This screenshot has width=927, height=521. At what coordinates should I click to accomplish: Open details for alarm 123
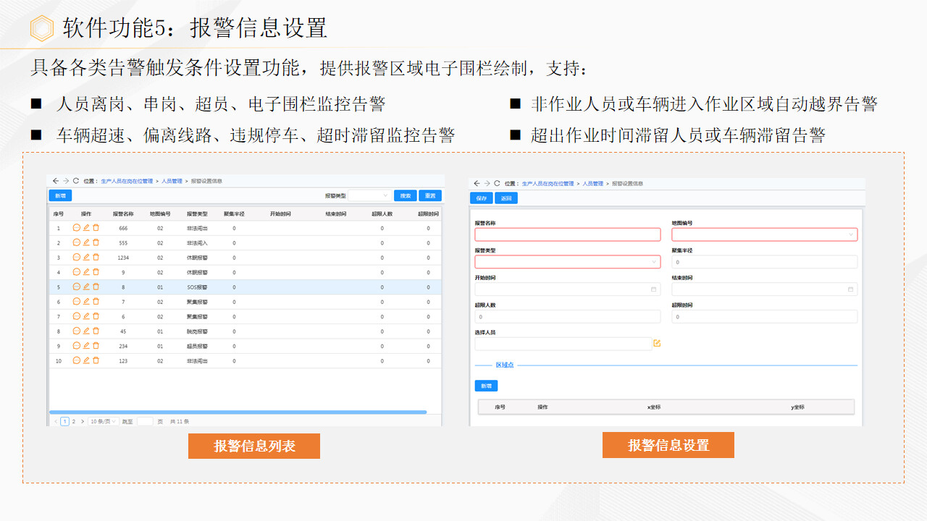pyautogui.click(x=77, y=360)
